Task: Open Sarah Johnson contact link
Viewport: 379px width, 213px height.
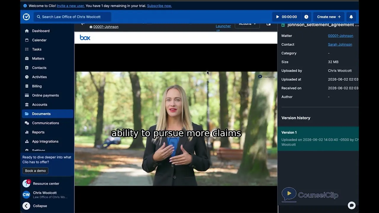Action: (x=340, y=44)
